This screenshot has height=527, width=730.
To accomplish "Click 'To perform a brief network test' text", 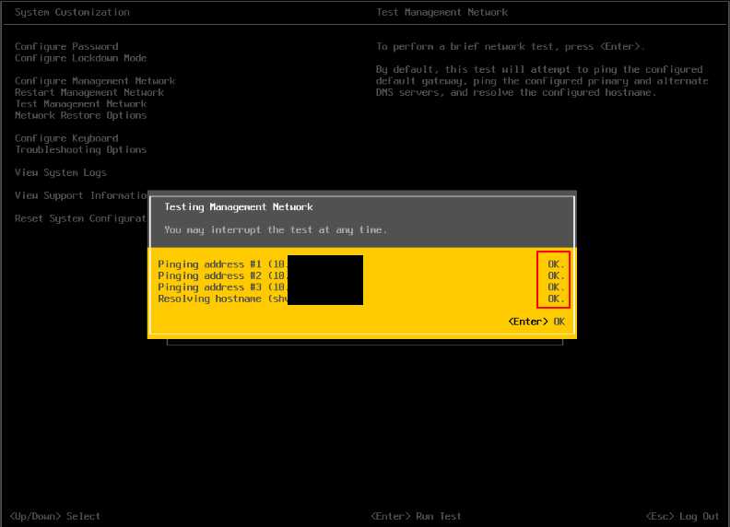I will point(511,47).
